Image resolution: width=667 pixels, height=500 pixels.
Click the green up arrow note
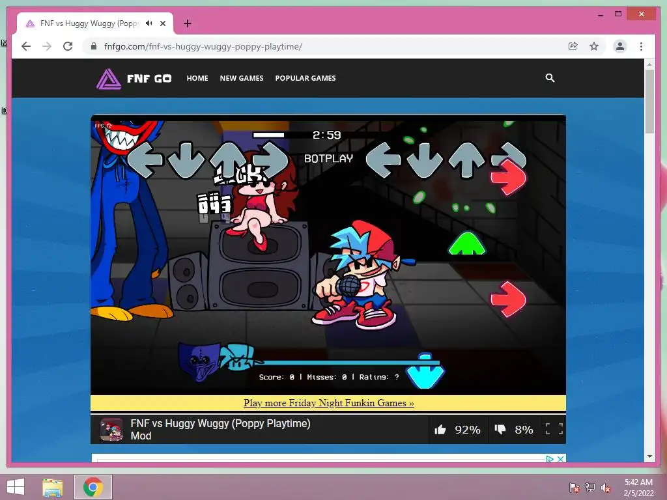point(466,244)
